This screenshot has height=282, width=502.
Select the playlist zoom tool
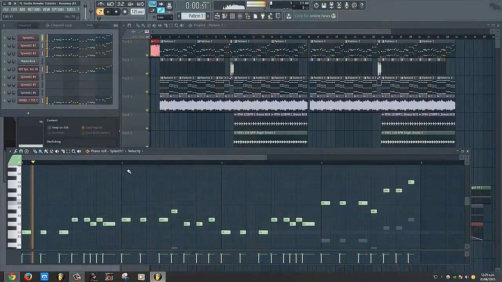pyautogui.click(x=176, y=25)
